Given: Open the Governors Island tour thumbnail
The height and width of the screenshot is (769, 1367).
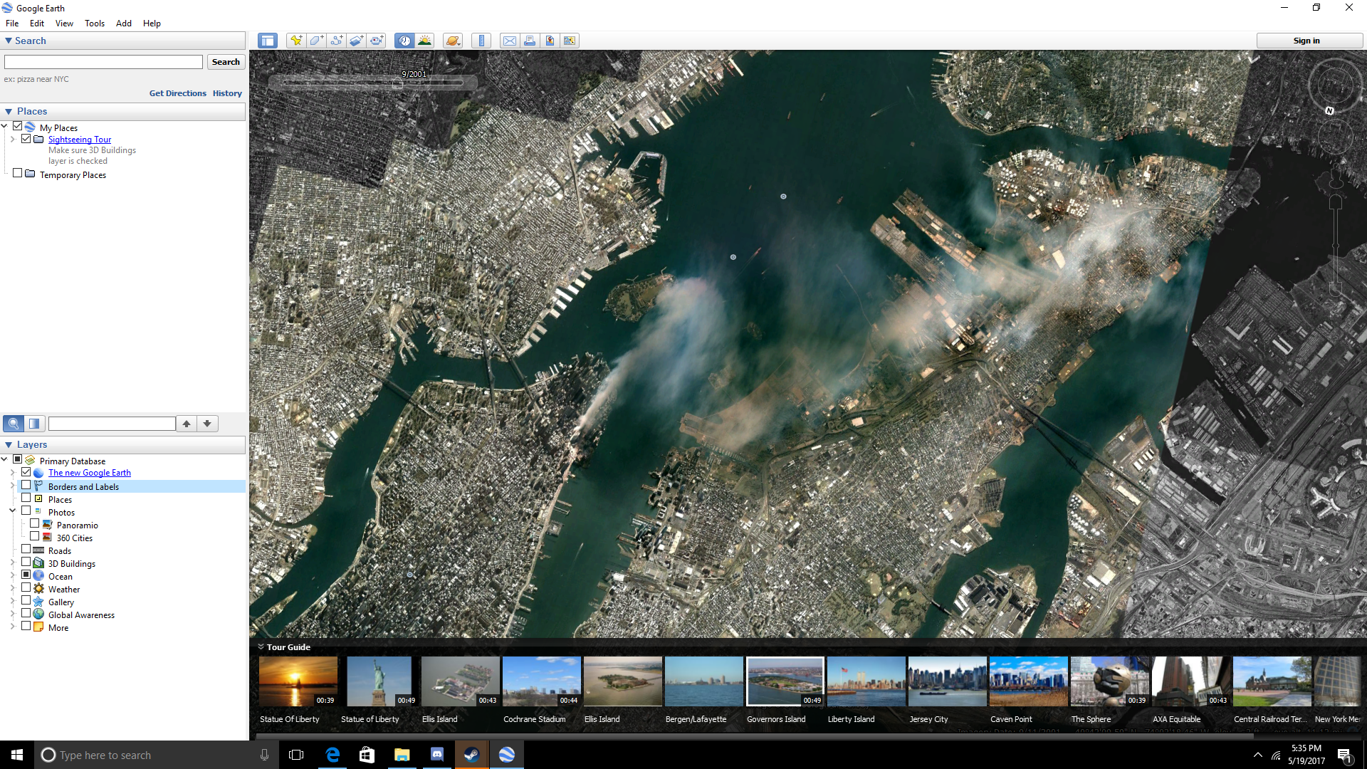Looking at the screenshot, I should tap(785, 681).
